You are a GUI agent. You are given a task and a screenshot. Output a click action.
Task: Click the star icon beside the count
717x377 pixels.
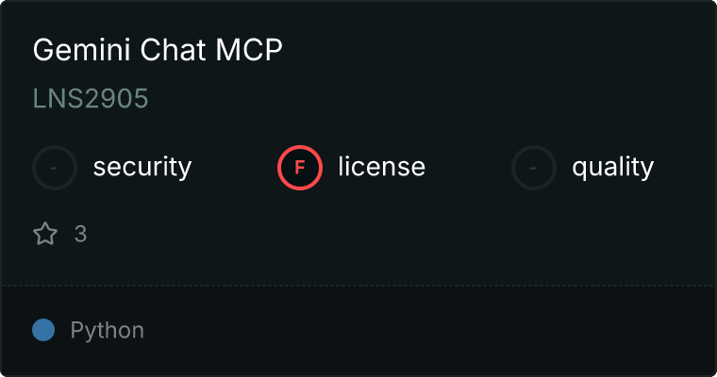(x=45, y=234)
